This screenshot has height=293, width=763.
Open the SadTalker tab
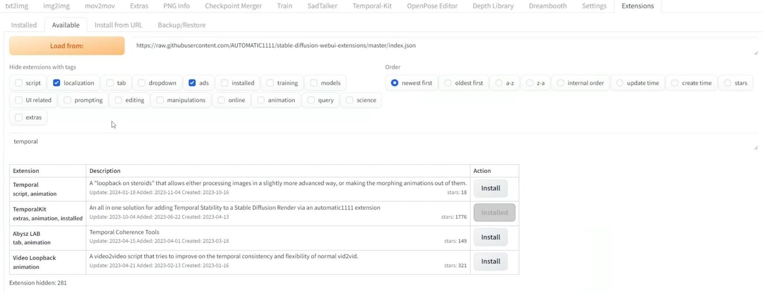[322, 6]
